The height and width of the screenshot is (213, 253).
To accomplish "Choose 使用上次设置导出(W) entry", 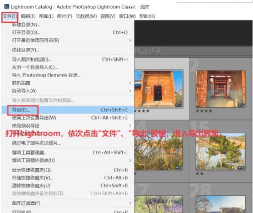I will point(68,118).
